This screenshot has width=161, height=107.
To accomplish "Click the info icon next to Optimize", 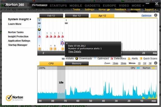I will [156, 15].
